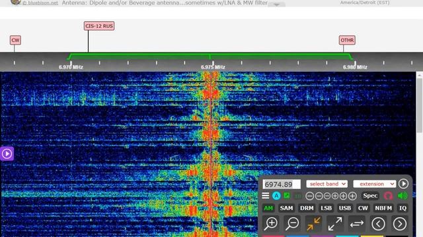Open the hamburger menu in control panel
423x237 pixels.
pos(266,196)
